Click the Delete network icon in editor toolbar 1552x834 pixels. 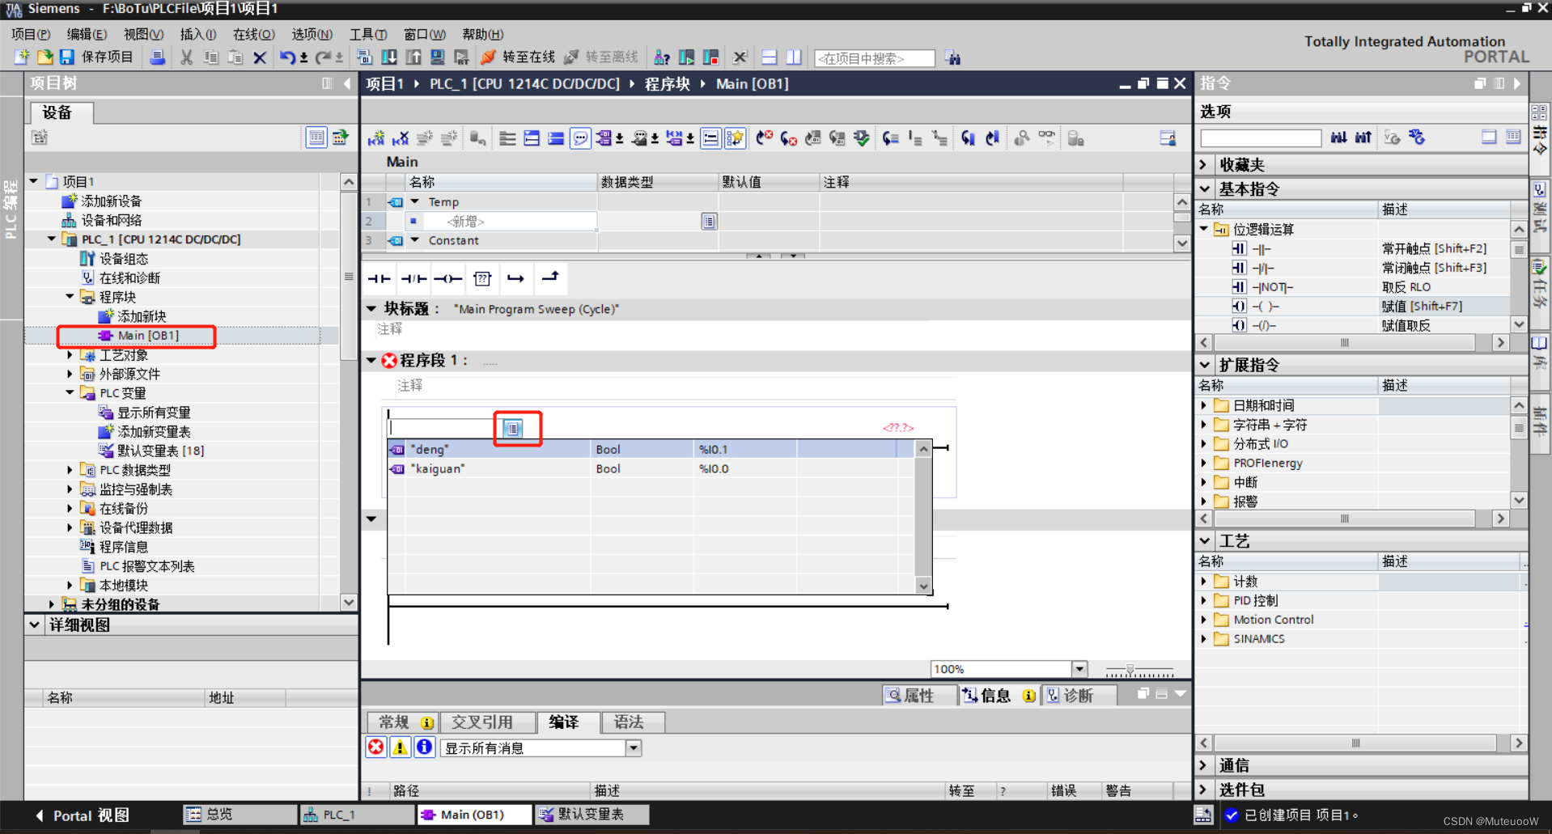tap(401, 139)
